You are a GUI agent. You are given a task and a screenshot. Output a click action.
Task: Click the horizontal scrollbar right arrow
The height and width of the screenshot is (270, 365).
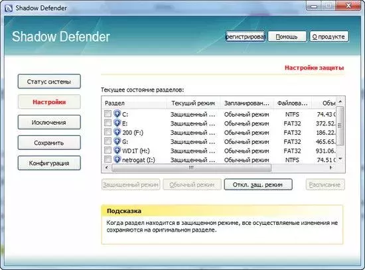click(x=331, y=168)
